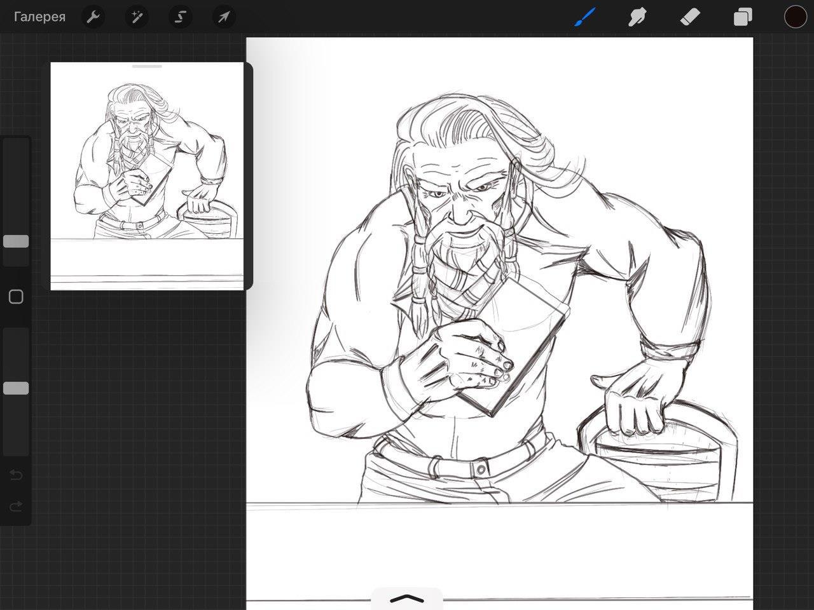Click the brush size slider handle
814x610 pixels.
[16, 241]
